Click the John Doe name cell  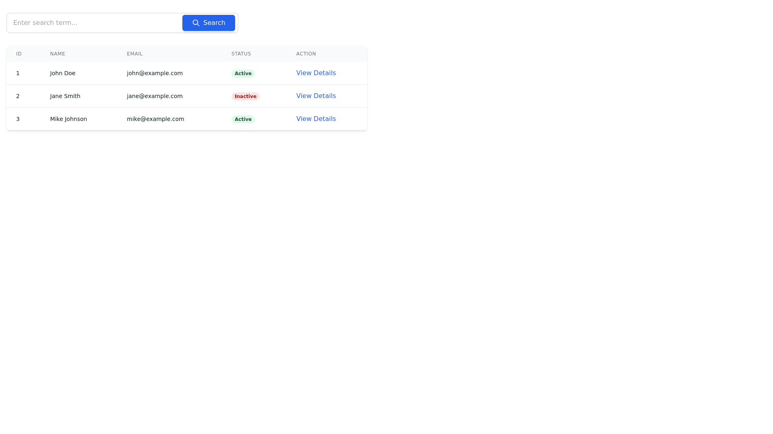click(62, 73)
